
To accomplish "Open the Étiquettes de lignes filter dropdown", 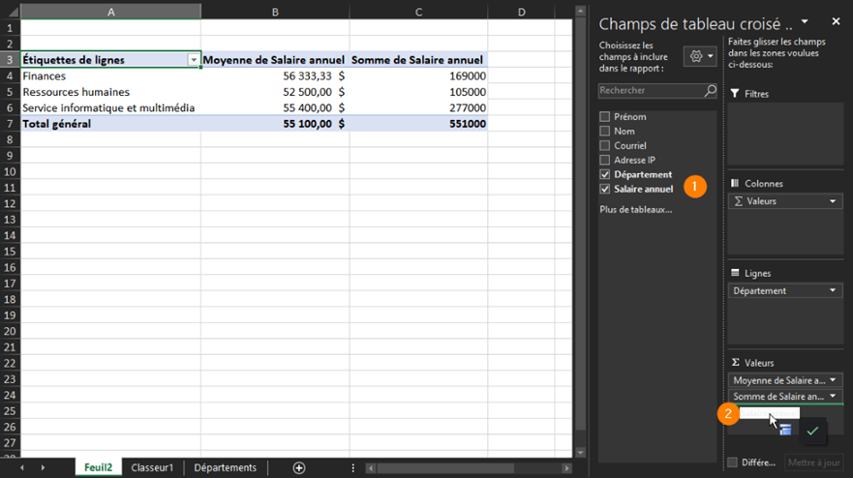I will [x=194, y=60].
